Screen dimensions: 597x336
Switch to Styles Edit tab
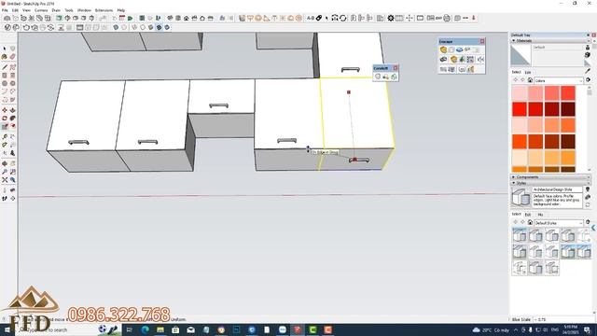(x=528, y=215)
